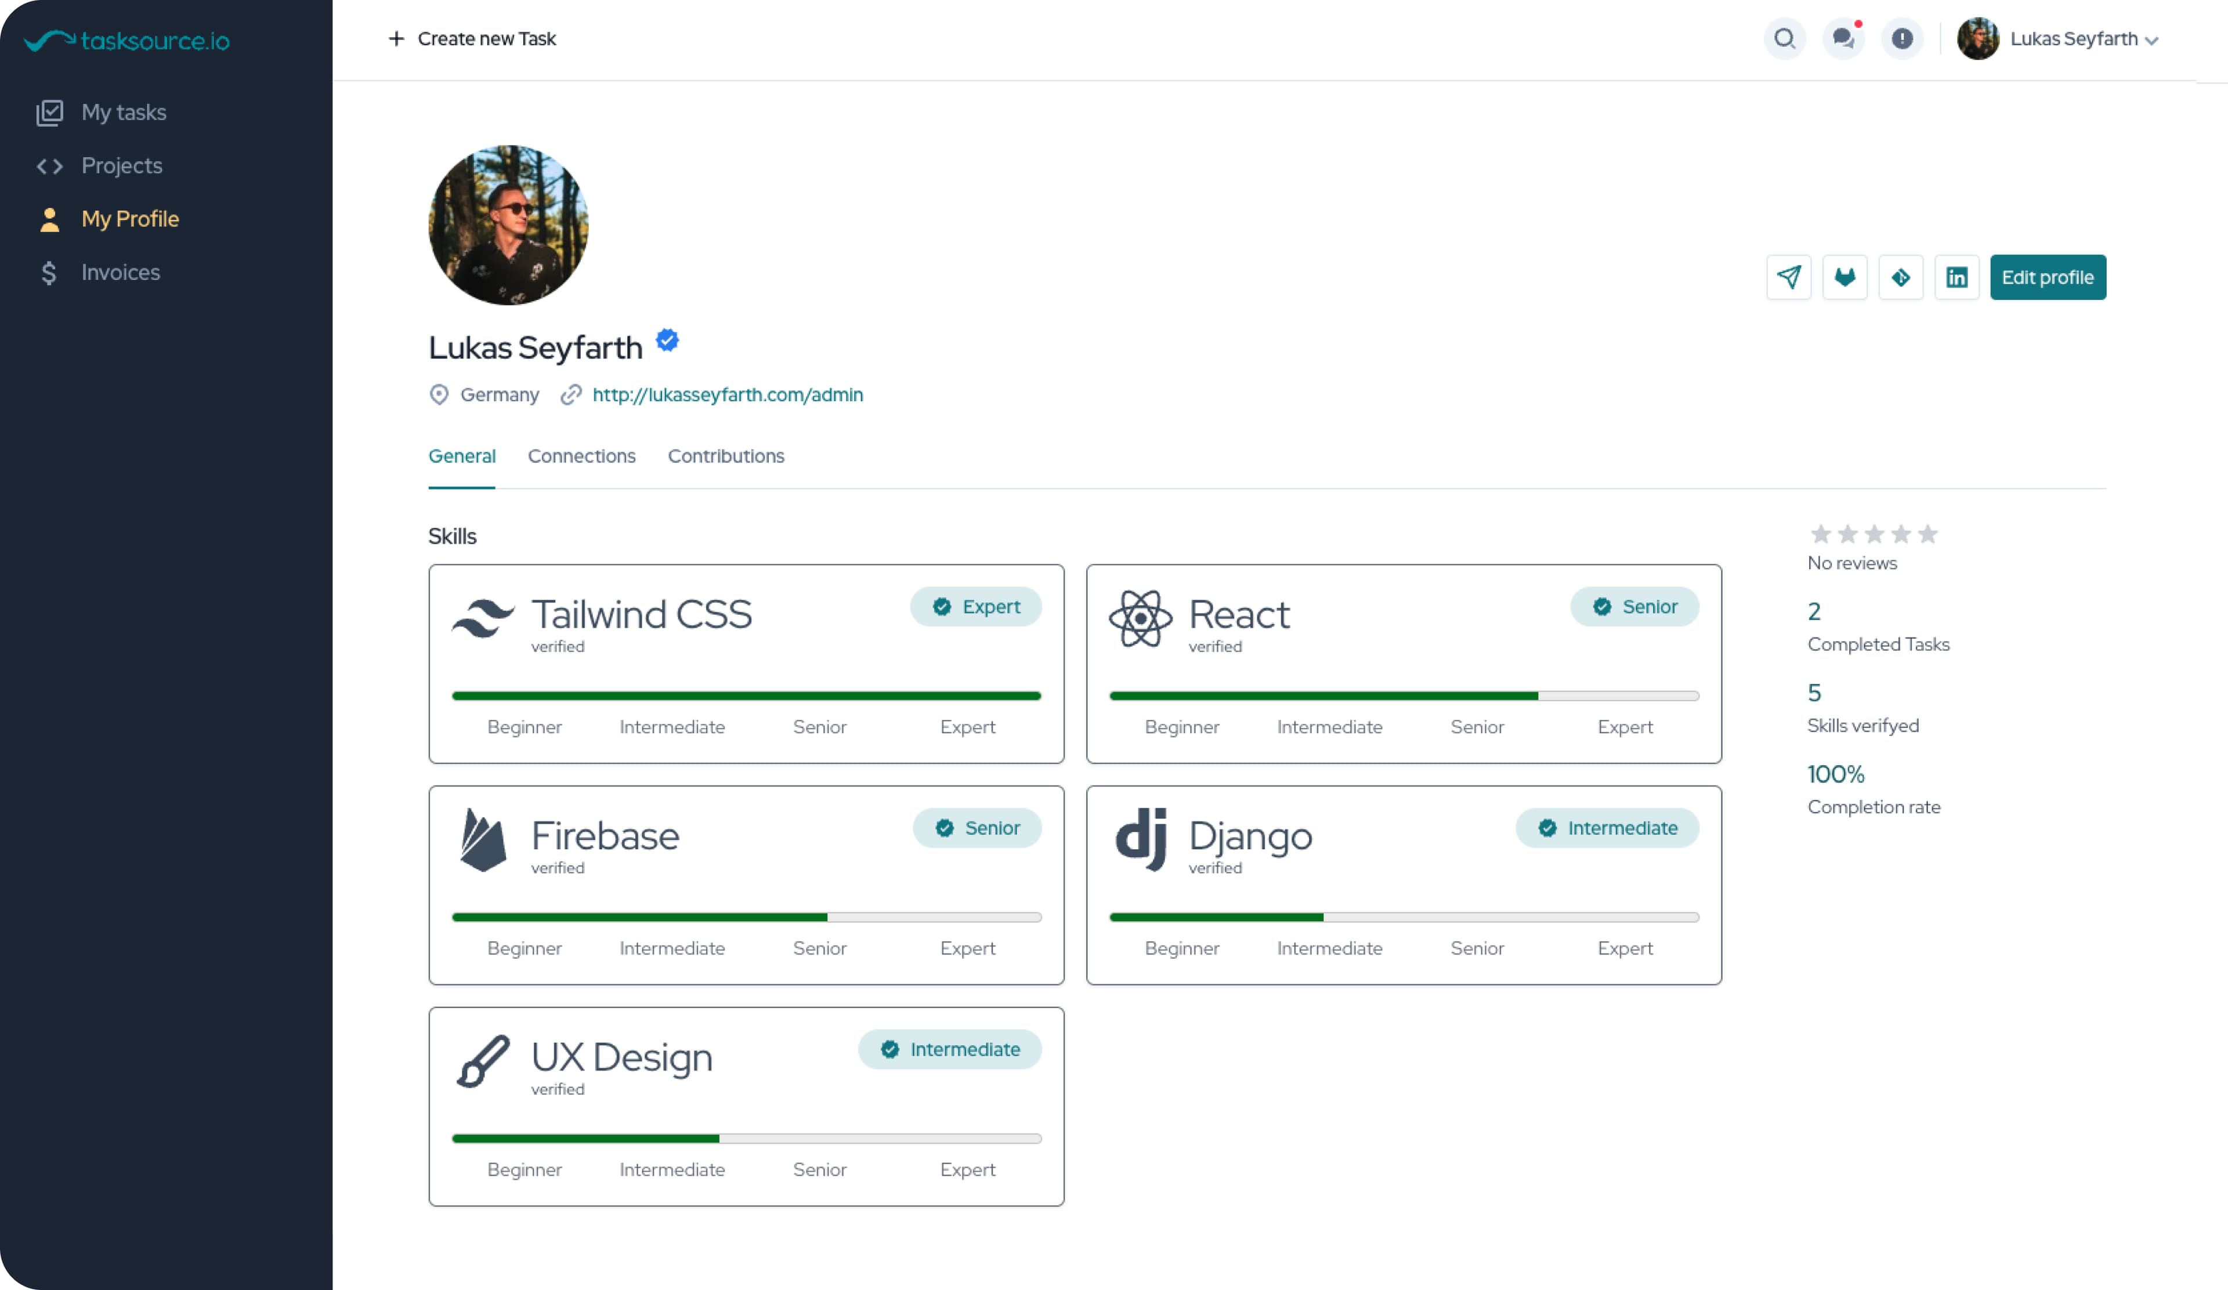Click the alert notification icon
The width and height of the screenshot is (2228, 1290).
[x=1902, y=39]
